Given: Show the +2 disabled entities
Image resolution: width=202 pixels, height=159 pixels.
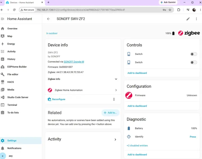Looking at the screenshot, I should point(137,146).
